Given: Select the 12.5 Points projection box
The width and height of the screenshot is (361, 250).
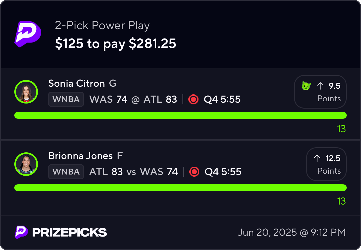Looking at the screenshot, I should 326,164.
